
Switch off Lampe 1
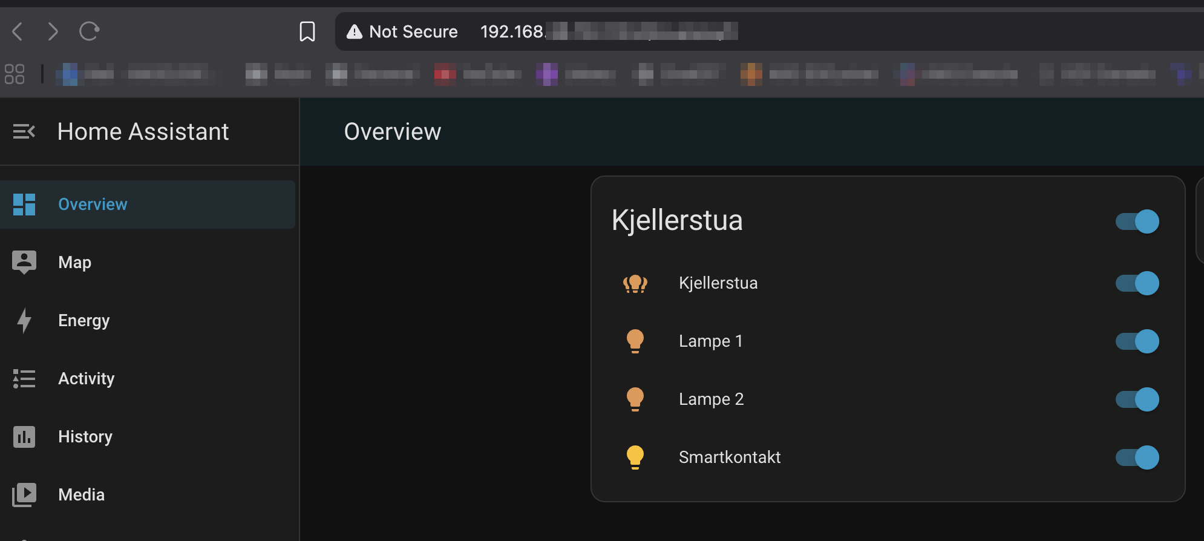(1137, 341)
